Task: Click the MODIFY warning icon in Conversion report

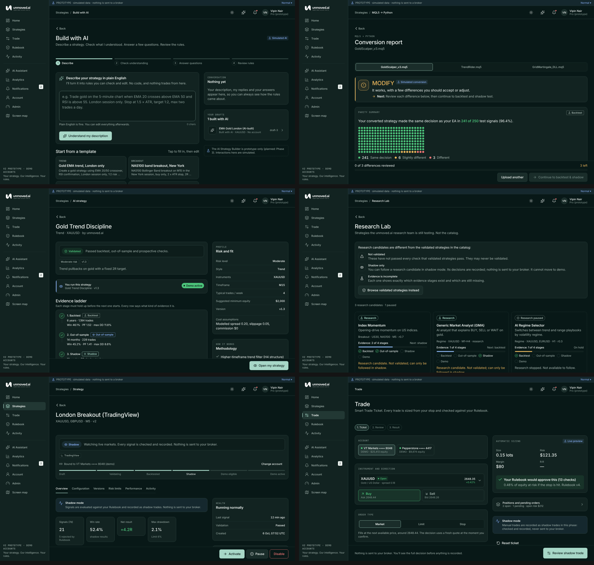Action: pyautogui.click(x=363, y=85)
